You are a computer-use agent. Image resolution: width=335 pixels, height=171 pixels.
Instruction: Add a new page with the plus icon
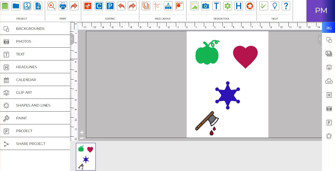coord(38,6)
